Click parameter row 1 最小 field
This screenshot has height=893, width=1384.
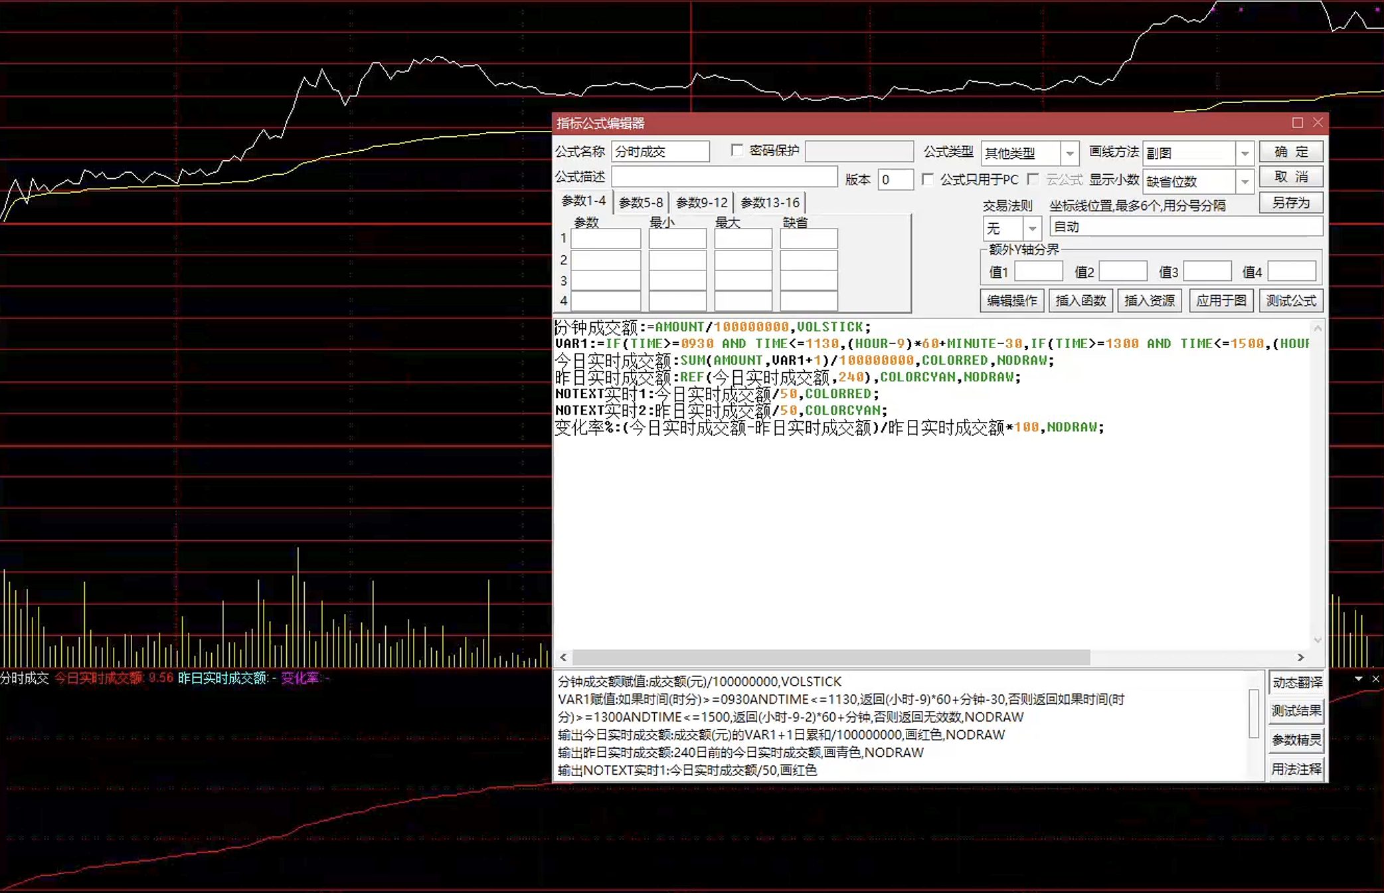(677, 239)
